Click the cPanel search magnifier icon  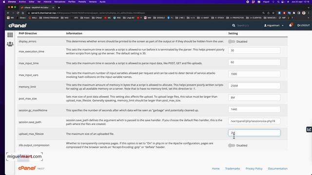234,25
